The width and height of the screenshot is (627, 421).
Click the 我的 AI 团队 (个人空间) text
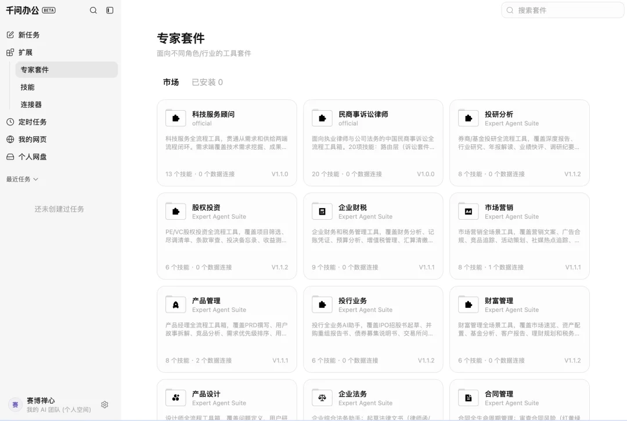click(59, 409)
